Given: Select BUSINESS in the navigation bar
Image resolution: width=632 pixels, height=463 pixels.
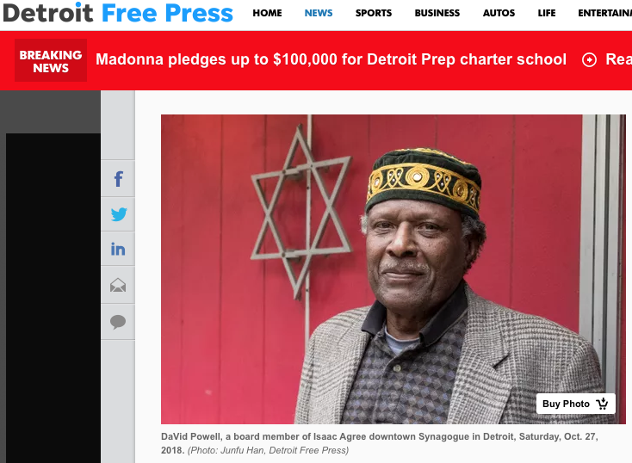Looking at the screenshot, I should coord(437,13).
